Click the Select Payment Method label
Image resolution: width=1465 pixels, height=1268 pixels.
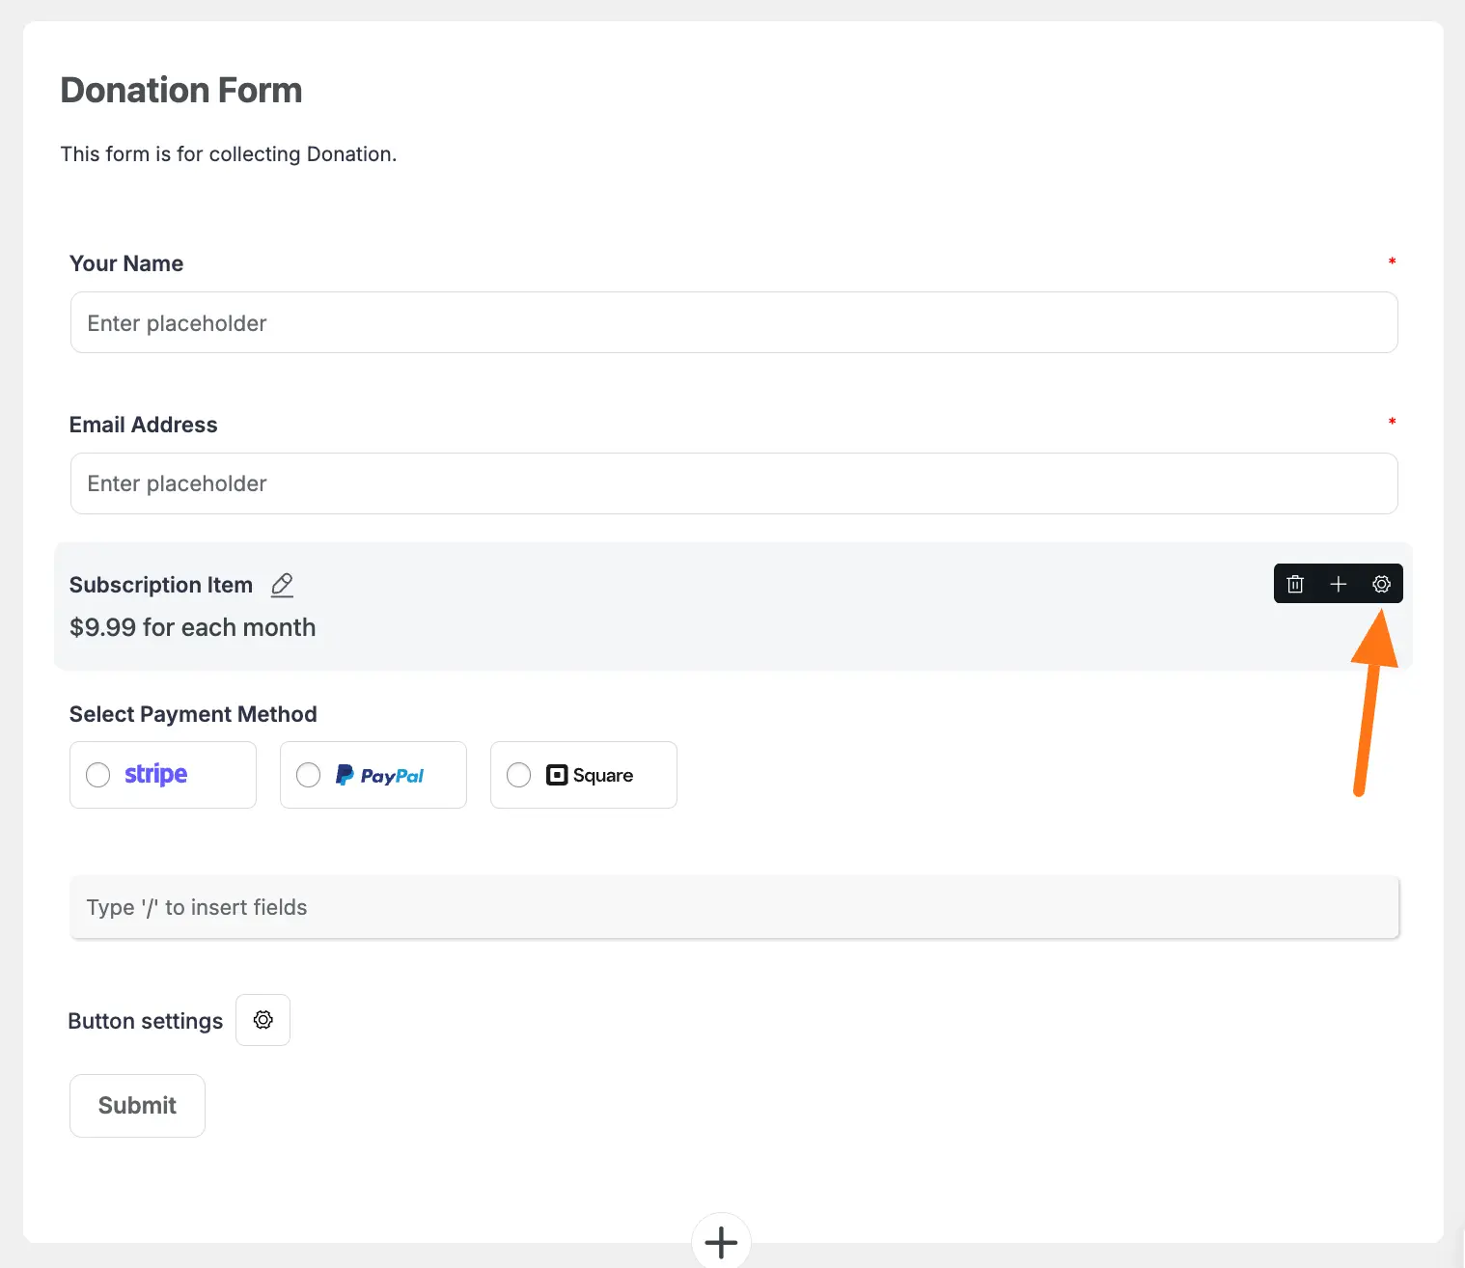point(193,714)
